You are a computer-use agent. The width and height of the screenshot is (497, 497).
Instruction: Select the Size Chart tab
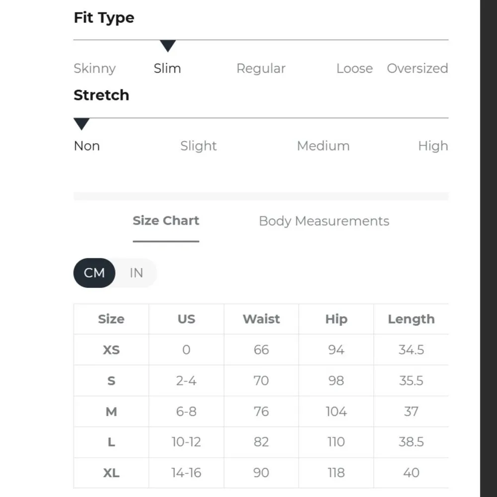166,221
